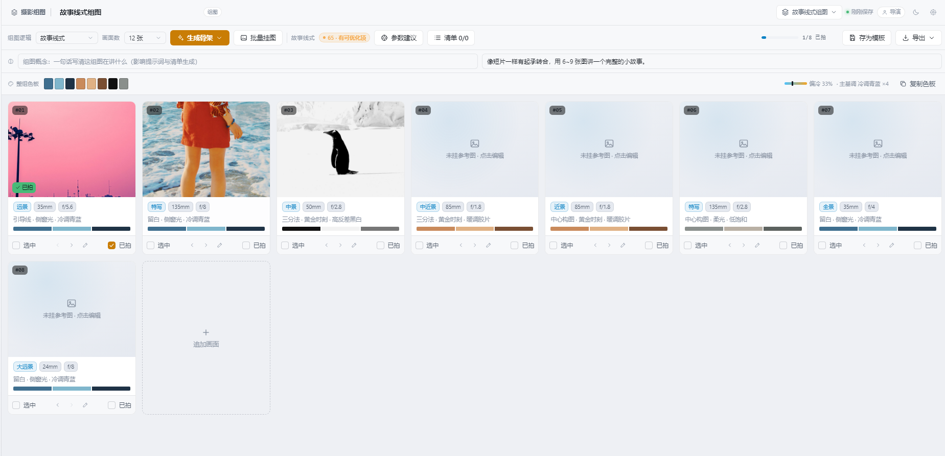Open the 故事线式组图 switcher in the header
The image size is (945, 456).
[809, 12]
